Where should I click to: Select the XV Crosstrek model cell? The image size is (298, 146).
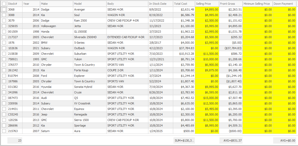pos(90,103)
